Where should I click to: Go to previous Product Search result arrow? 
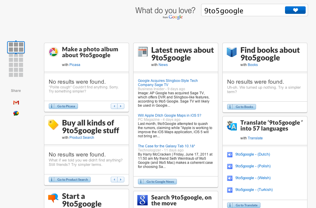[x=114, y=180]
